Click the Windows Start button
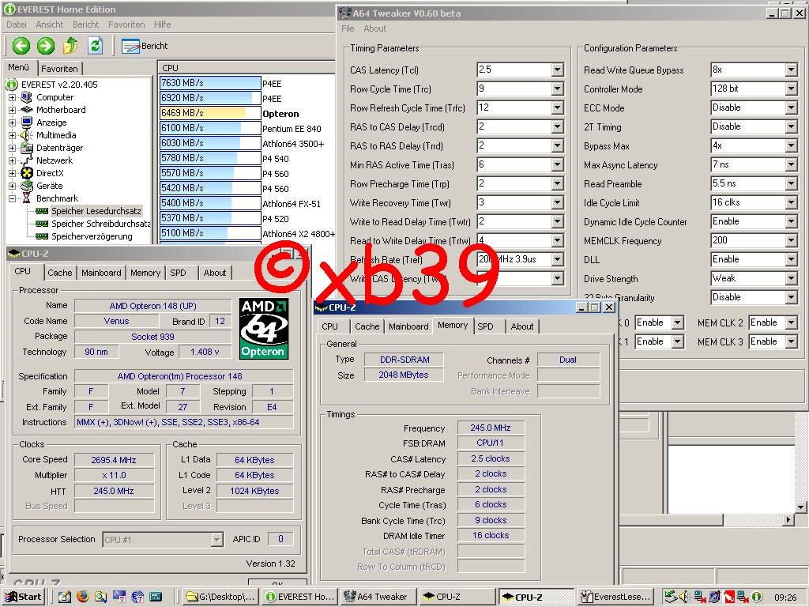Image resolution: width=809 pixels, height=607 pixels. [x=24, y=597]
